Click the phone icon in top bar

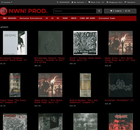click(58, 2)
